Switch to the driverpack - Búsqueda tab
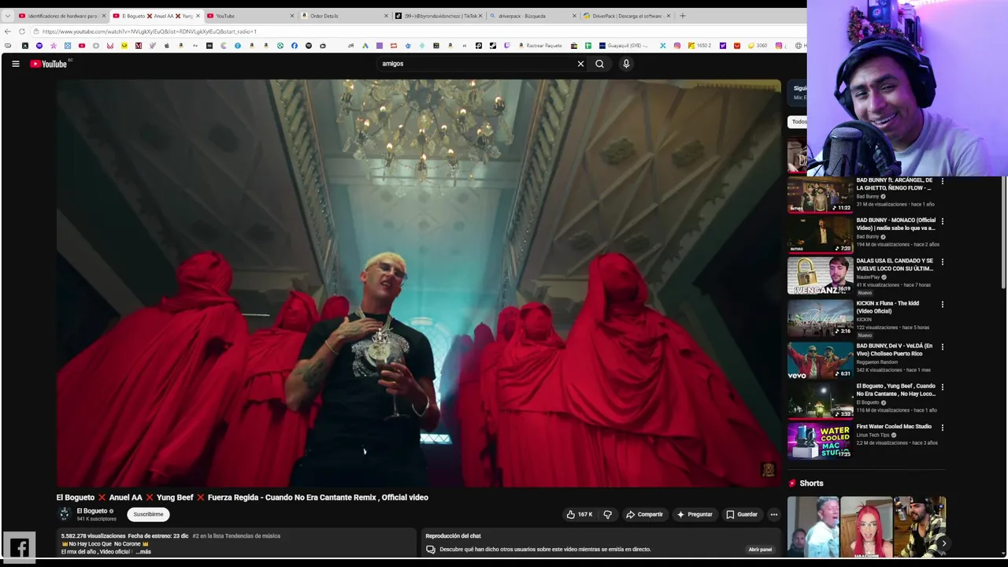 click(532, 16)
